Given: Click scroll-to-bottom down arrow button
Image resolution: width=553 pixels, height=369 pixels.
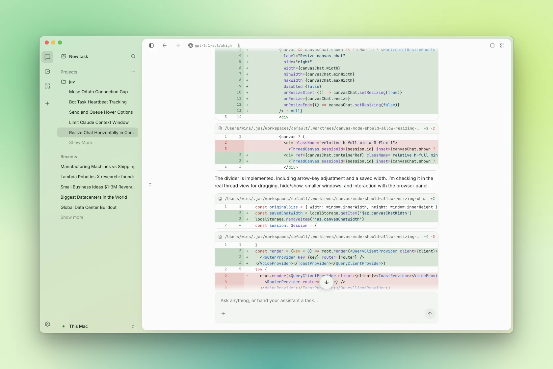Looking at the screenshot, I should tap(327, 282).
